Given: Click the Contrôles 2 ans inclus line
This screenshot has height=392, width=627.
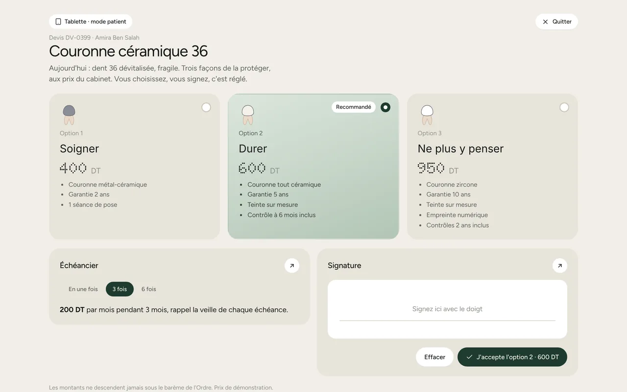Looking at the screenshot, I should [458, 225].
